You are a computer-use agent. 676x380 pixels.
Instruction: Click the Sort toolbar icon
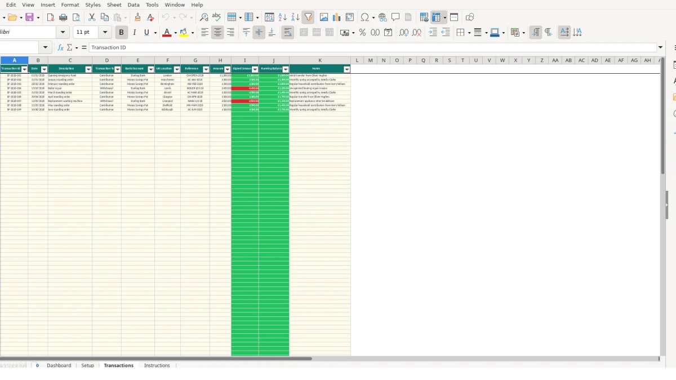point(270,17)
